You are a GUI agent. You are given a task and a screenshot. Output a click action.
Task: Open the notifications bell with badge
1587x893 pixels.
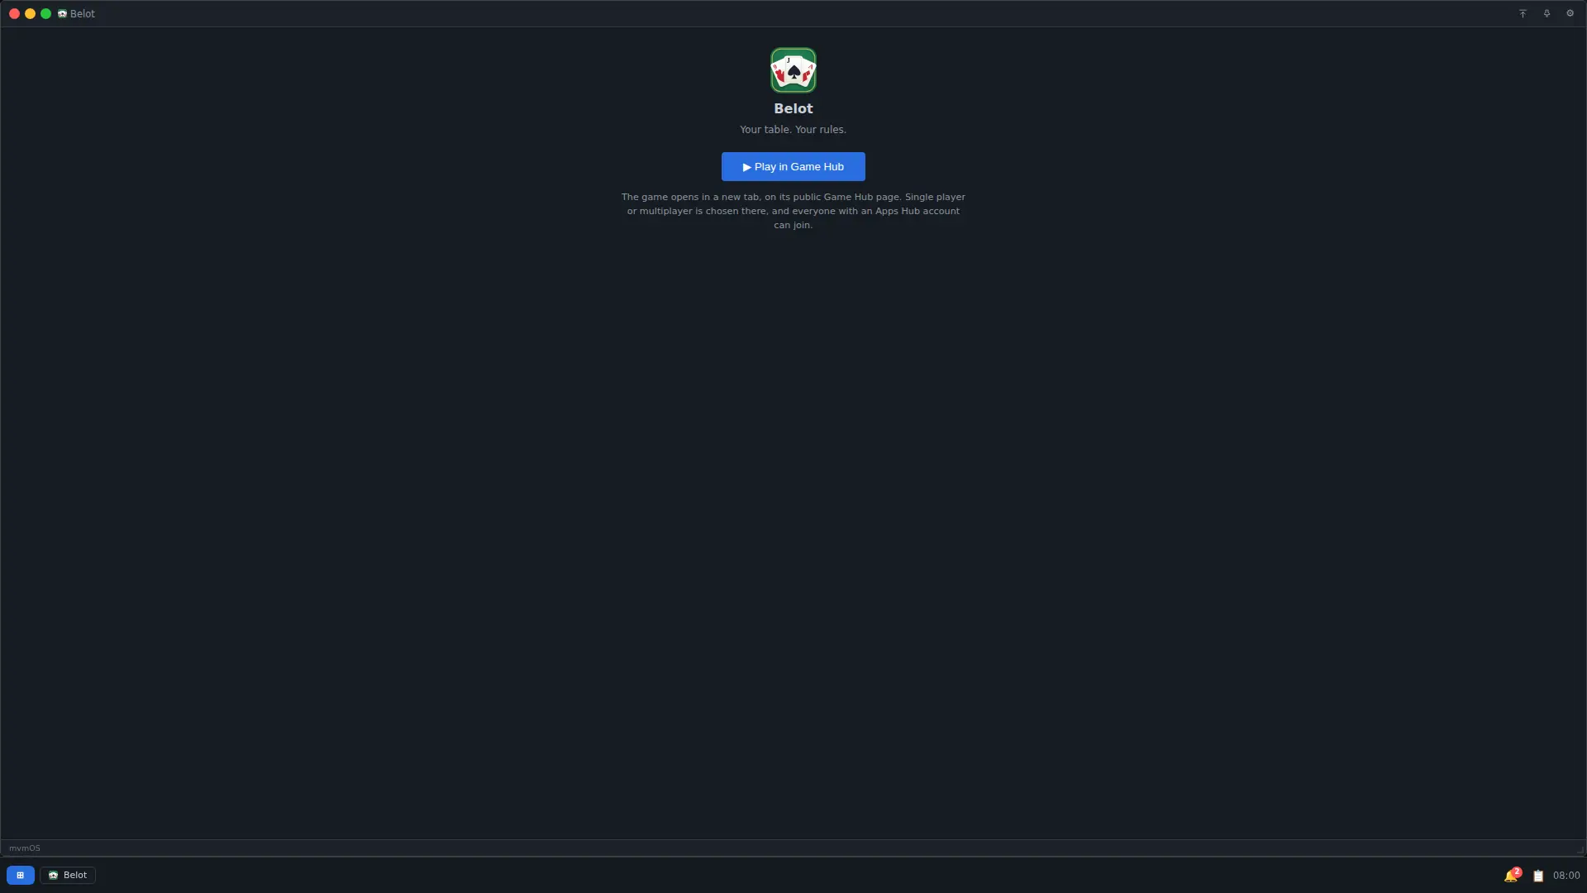[x=1512, y=875]
